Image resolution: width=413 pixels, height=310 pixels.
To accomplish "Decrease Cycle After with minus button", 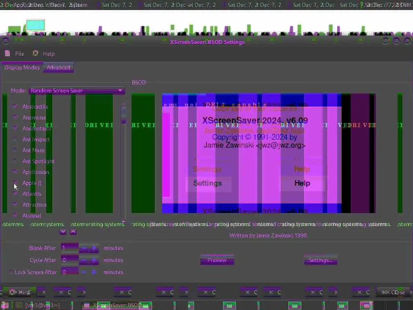I will pos(84,260).
